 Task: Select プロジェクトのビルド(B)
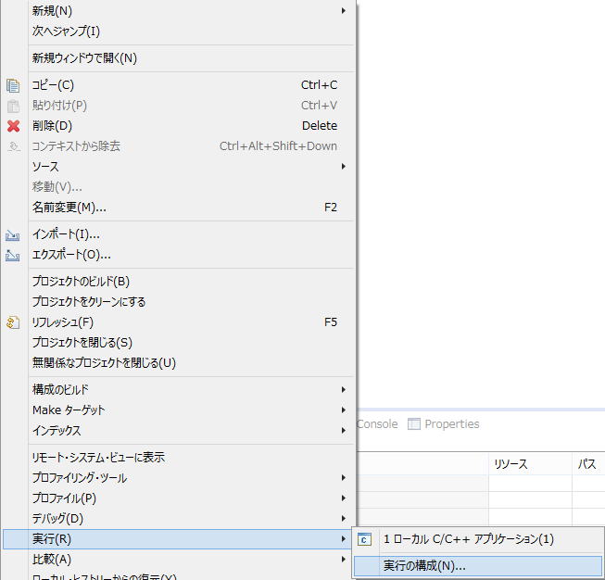192,282
